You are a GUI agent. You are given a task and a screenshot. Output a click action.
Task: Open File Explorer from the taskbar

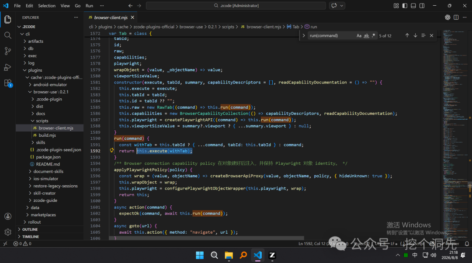pos(229,256)
